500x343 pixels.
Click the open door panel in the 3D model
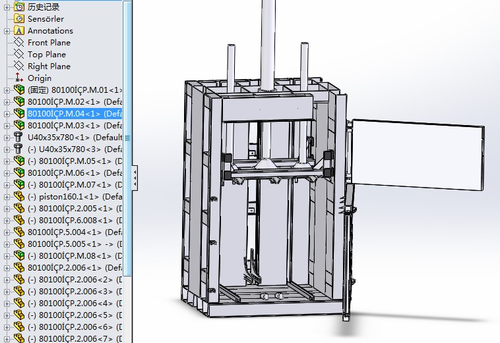pyautogui.click(x=418, y=155)
